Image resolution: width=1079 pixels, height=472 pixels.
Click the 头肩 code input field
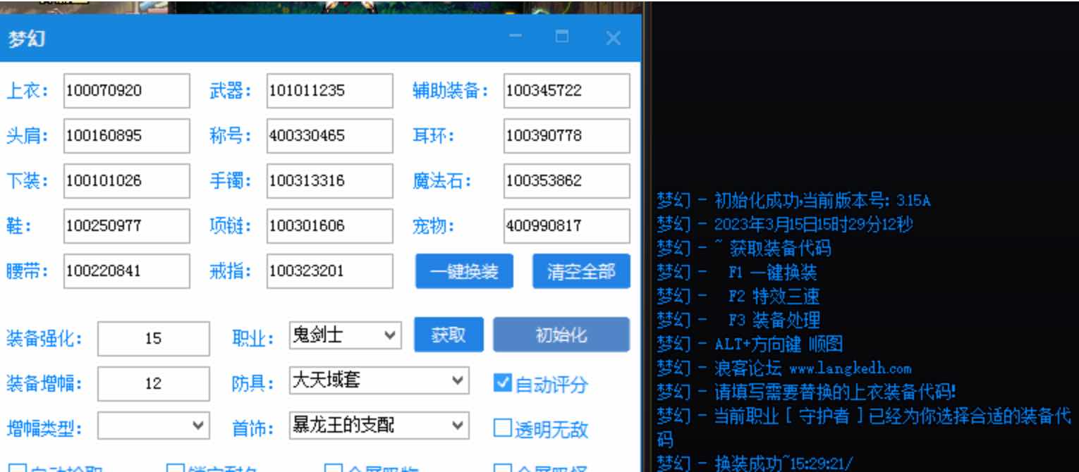126,136
